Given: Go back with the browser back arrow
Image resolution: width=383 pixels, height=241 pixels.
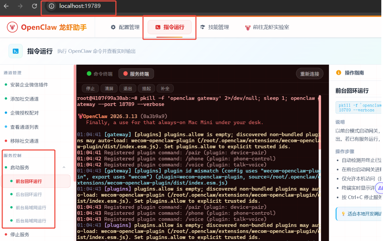Looking at the screenshot, I should [6, 6].
